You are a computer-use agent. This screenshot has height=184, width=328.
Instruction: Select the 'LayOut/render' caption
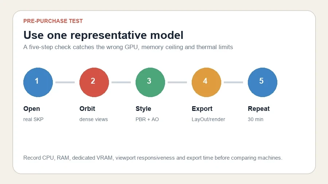(208, 119)
